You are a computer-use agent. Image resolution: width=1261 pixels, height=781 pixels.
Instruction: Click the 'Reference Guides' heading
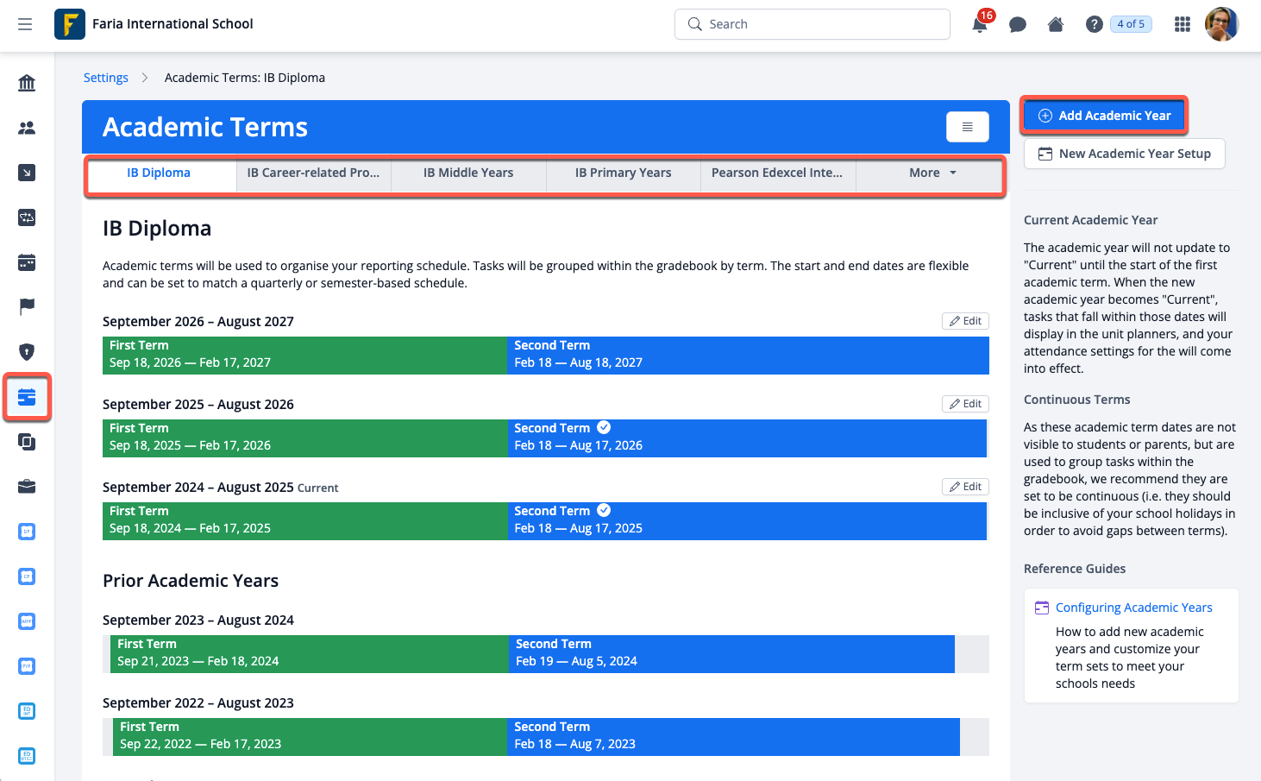[1075, 569]
